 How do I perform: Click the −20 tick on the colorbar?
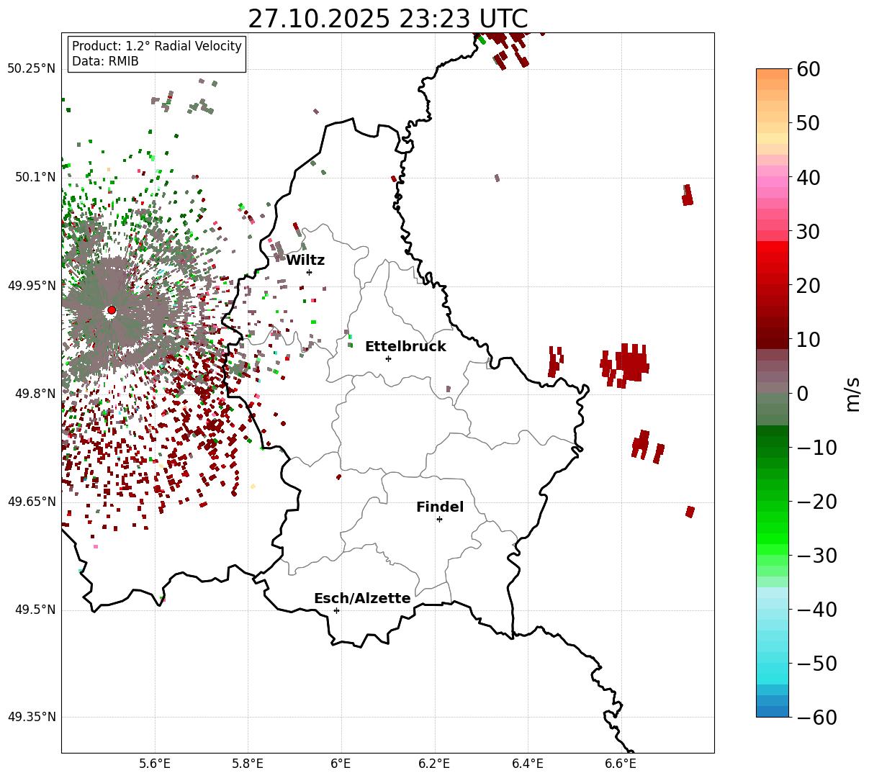[816, 502]
